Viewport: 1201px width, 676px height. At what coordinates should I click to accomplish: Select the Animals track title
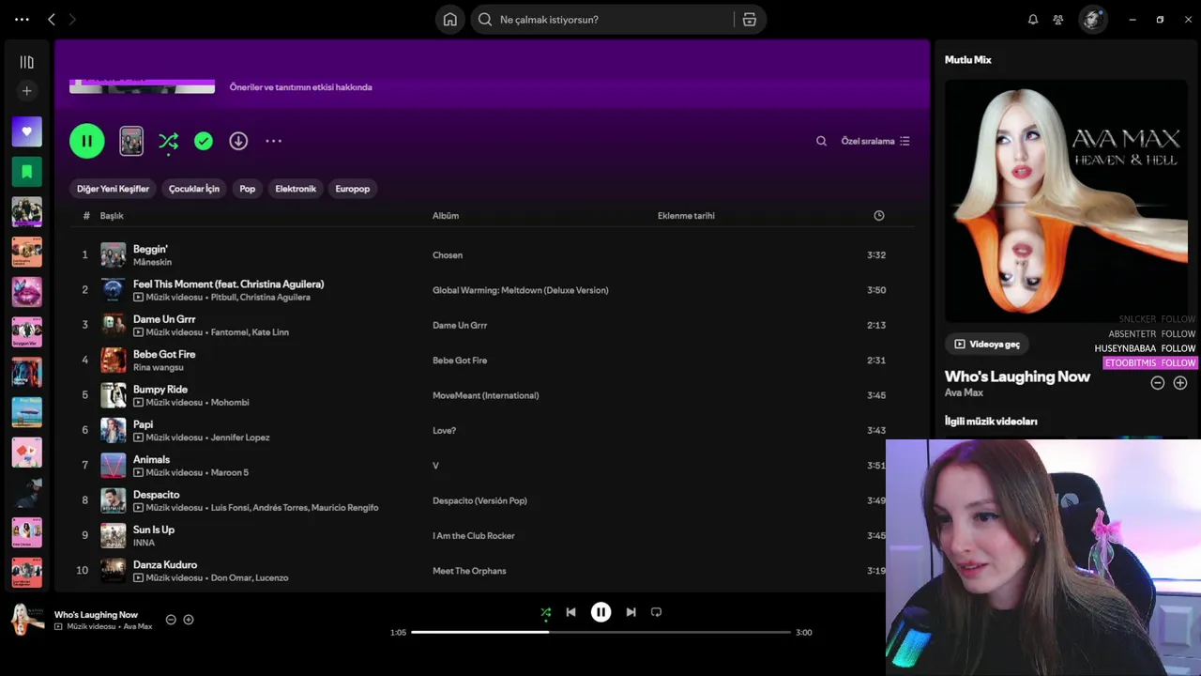point(151,459)
